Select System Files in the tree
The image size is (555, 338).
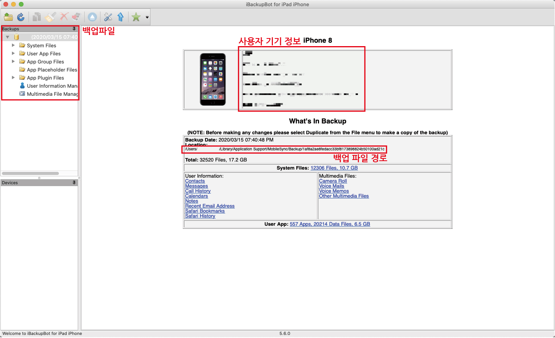click(x=42, y=45)
